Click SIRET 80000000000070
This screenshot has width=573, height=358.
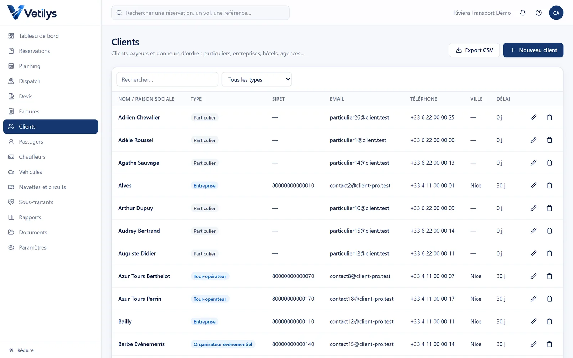click(293, 276)
